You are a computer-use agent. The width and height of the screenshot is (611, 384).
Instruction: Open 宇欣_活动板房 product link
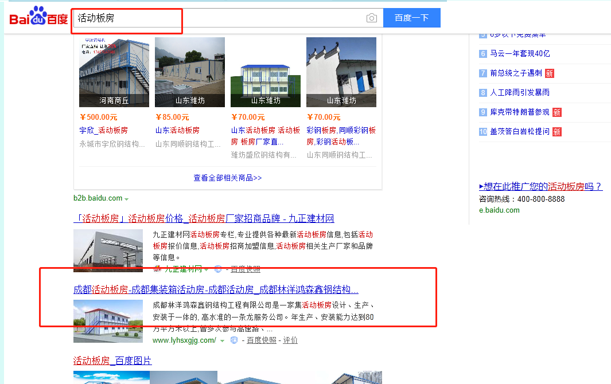point(104,130)
